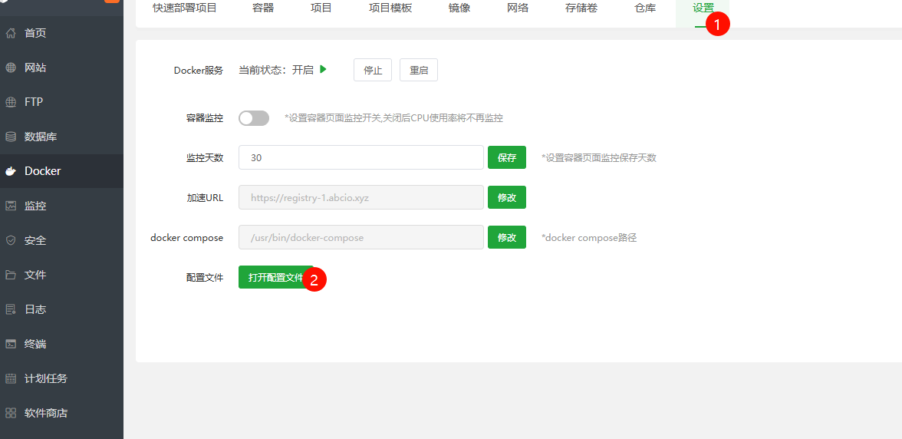The image size is (902, 439).
Task: Select the 设置 tab
Action: (703, 8)
